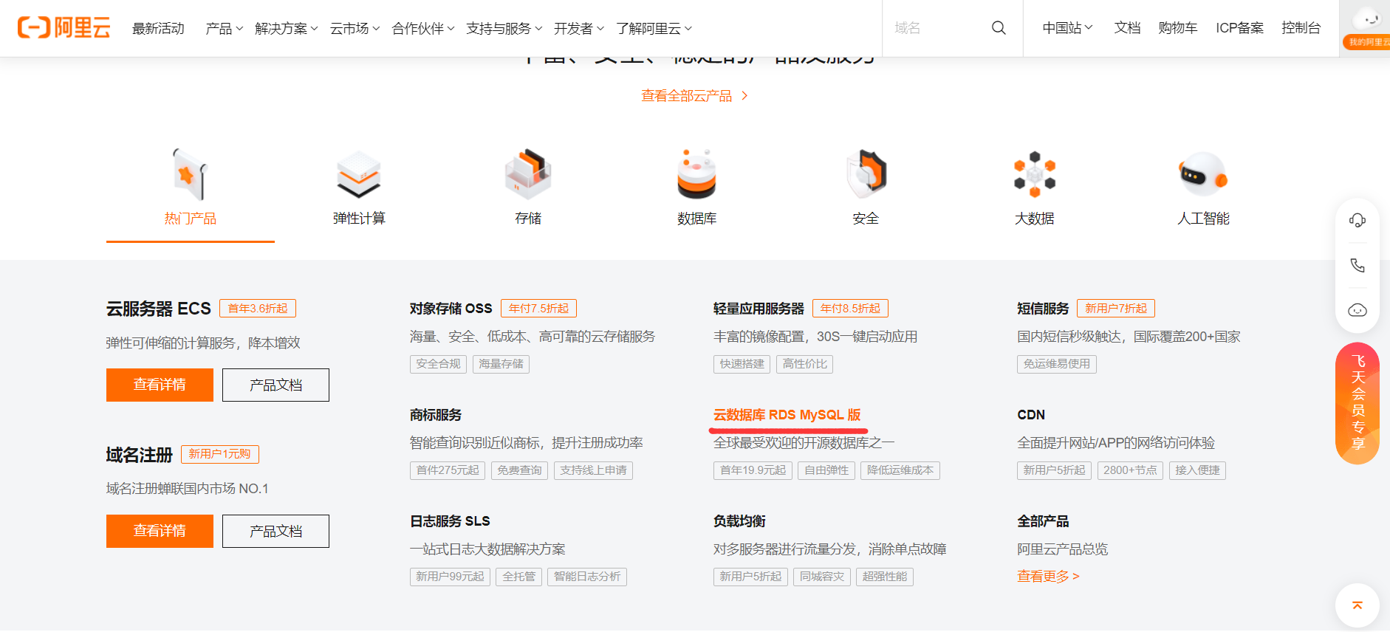Click the Aliyun logo
The height and width of the screenshot is (632, 1390).
tap(64, 28)
